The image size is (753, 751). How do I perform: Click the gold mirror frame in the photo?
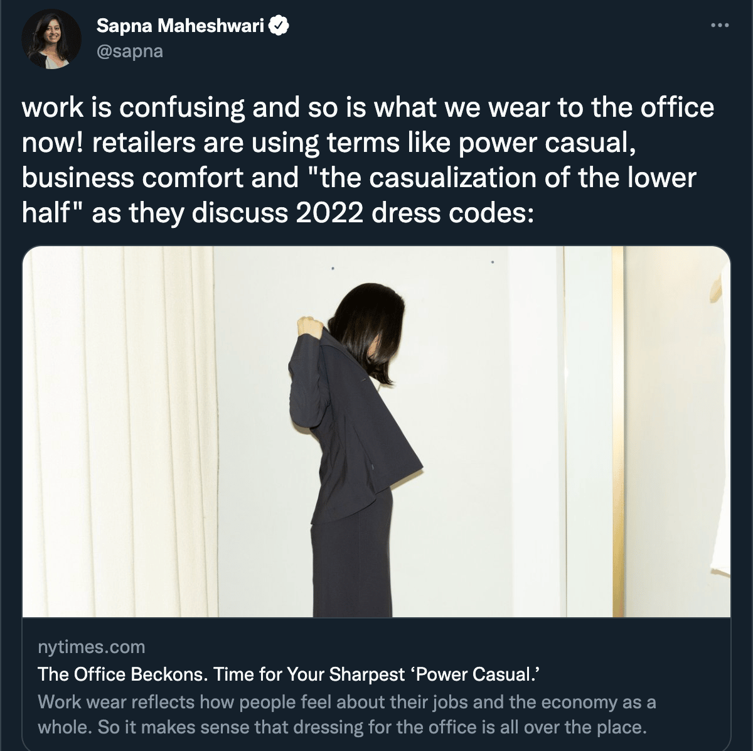coord(618,431)
